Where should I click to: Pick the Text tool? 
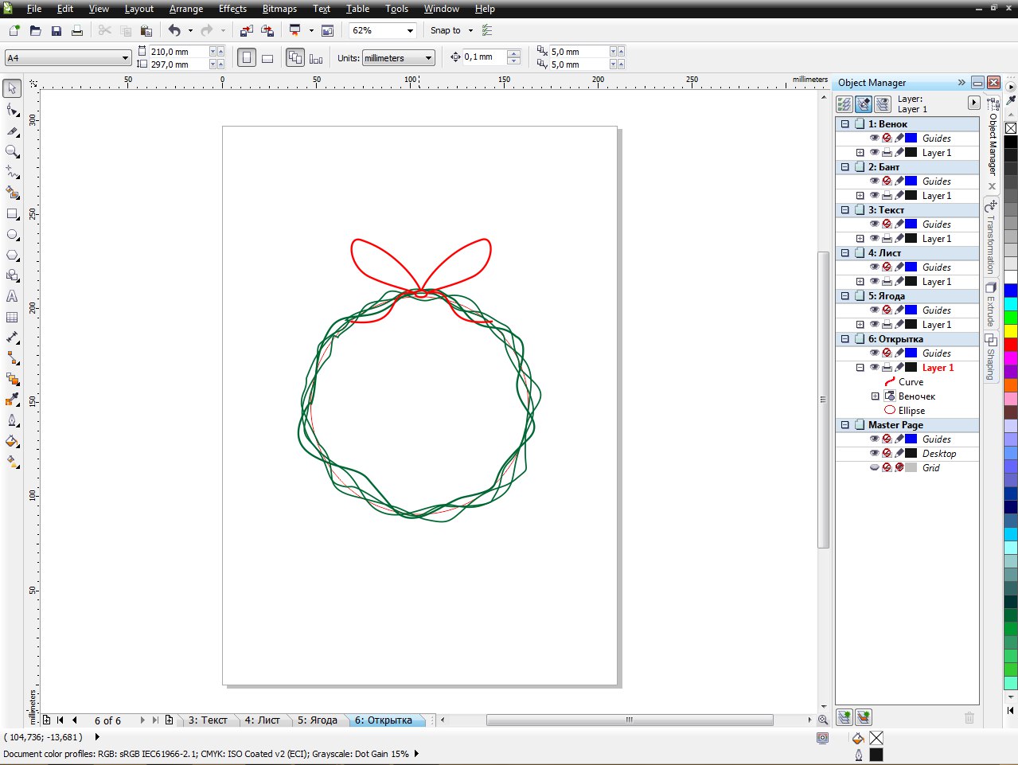pyautogui.click(x=12, y=296)
